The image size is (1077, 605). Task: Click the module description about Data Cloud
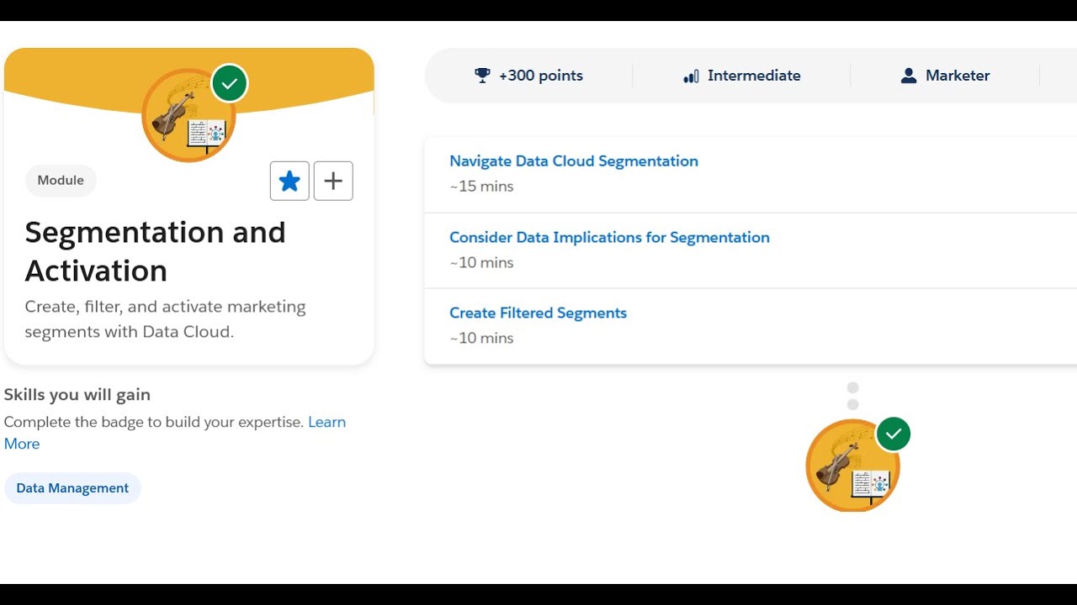tap(165, 319)
